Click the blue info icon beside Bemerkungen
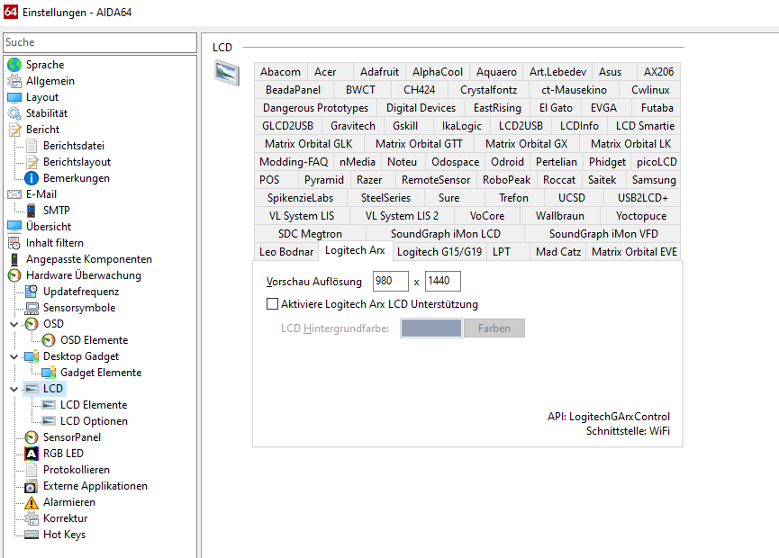Image resolution: width=779 pixels, height=558 pixels. click(x=32, y=178)
